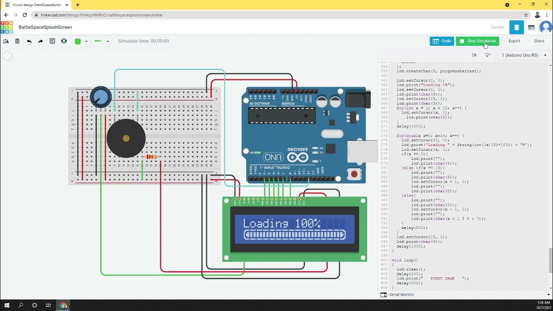The image size is (553, 311).
Task: Select the Circuit design BattleSpaceSplash tab
Action: pos(37,5)
